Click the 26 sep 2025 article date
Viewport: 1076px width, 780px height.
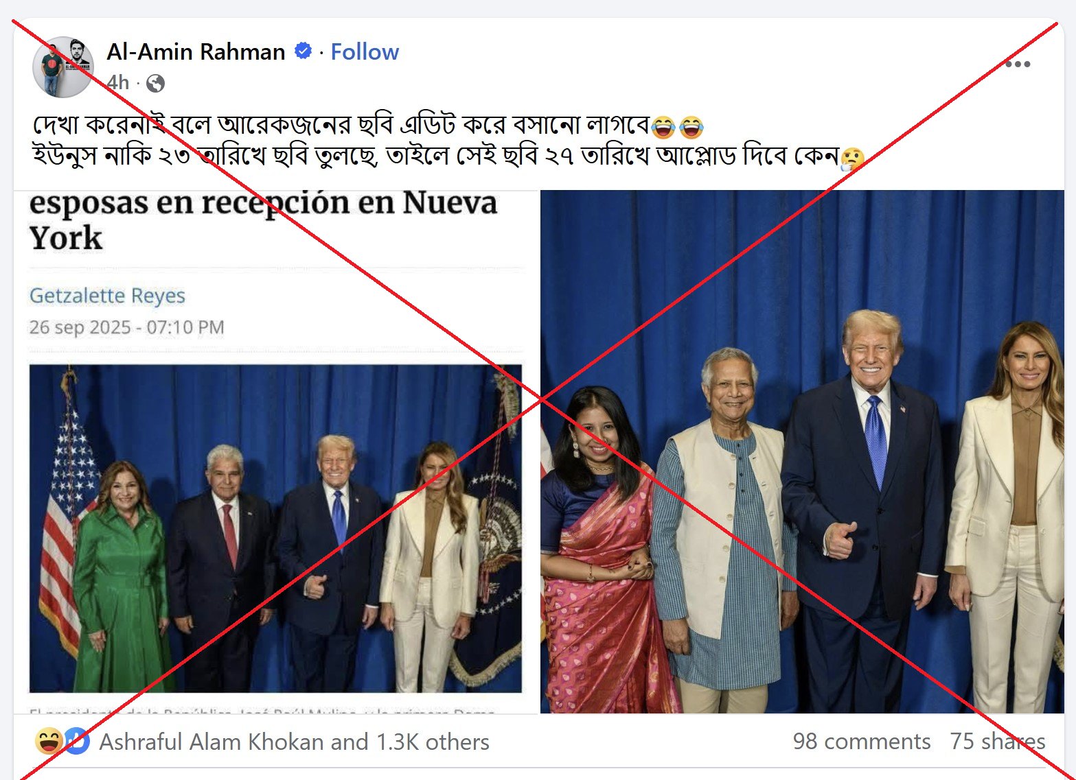point(127,327)
